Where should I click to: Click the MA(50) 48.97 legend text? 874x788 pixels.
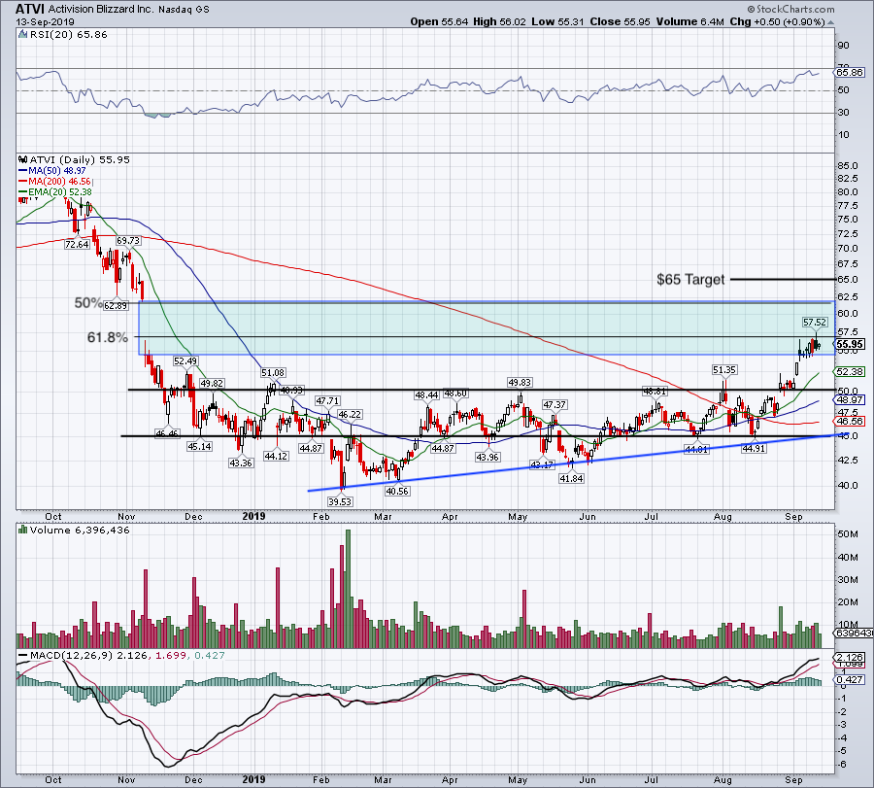click(57, 171)
